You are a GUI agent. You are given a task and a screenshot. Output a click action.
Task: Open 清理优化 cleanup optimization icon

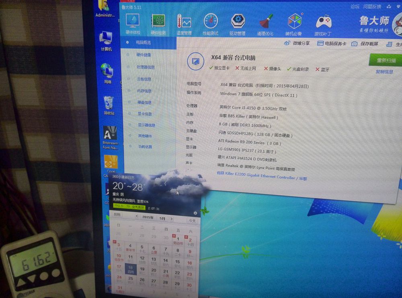pos(265,25)
